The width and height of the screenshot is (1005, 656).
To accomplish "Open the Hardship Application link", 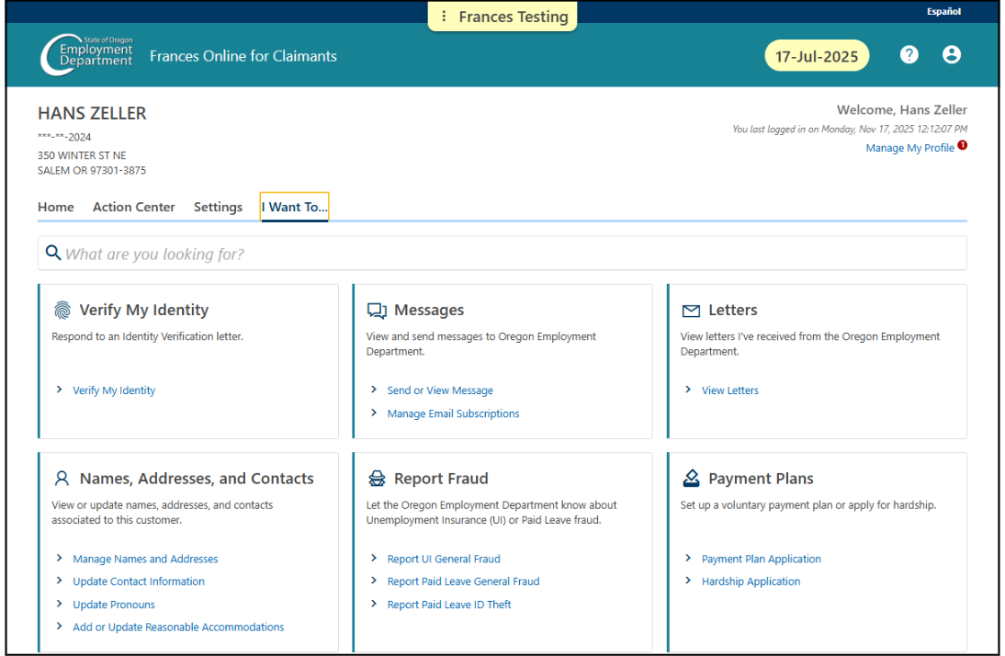I will 751,582.
